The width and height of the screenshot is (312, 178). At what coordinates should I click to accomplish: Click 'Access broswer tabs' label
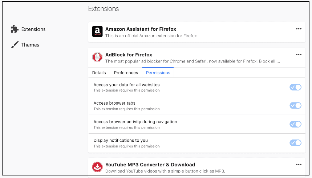114,103
